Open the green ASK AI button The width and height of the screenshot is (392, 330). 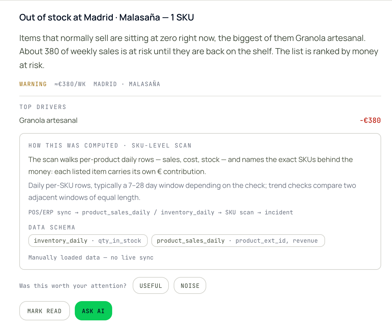pos(93,311)
